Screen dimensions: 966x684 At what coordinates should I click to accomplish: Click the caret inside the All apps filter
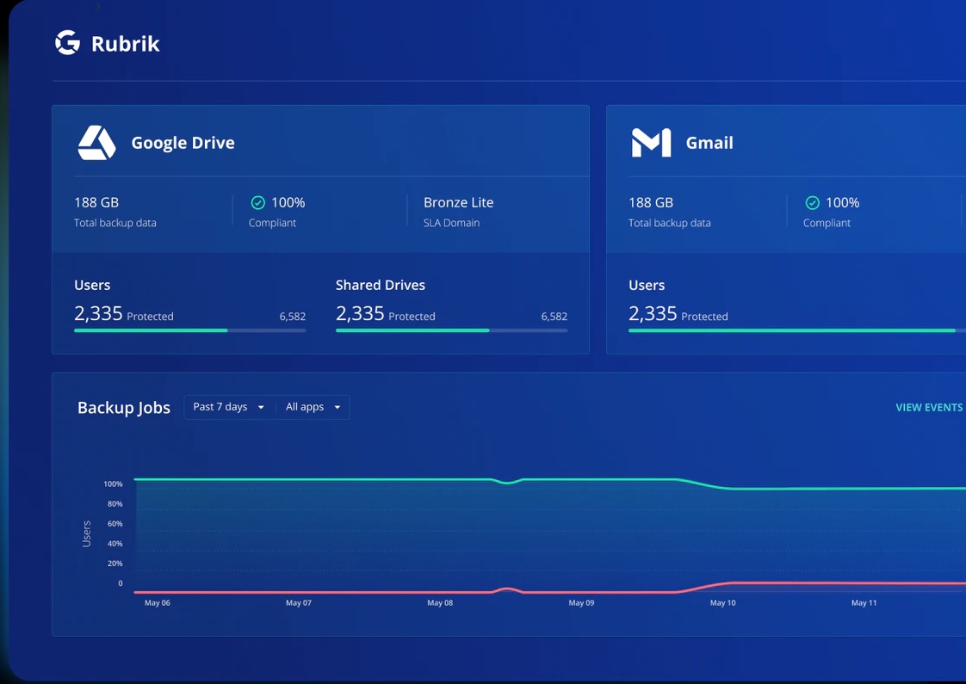click(x=337, y=407)
